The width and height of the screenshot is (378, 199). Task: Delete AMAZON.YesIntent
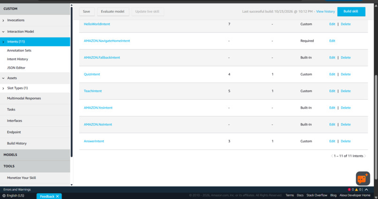pyautogui.click(x=346, y=108)
